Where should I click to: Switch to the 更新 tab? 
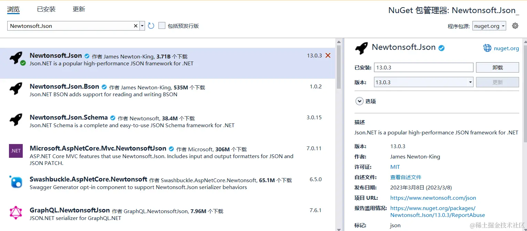pyautogui.click(x=79, y=9)
